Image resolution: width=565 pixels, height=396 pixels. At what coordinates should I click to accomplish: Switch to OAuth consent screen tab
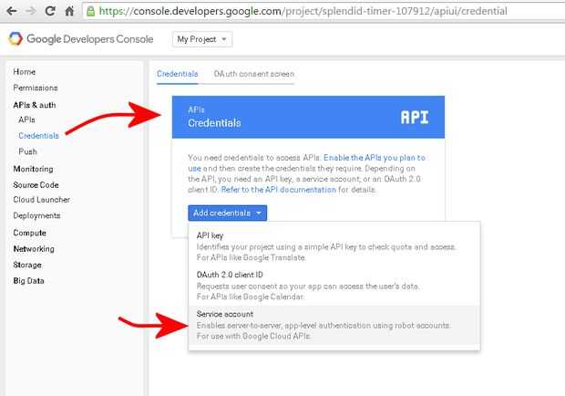click(x=254, y=74)
